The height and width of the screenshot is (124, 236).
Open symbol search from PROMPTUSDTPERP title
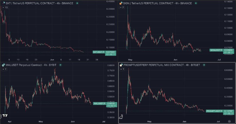tap(162, 65)
